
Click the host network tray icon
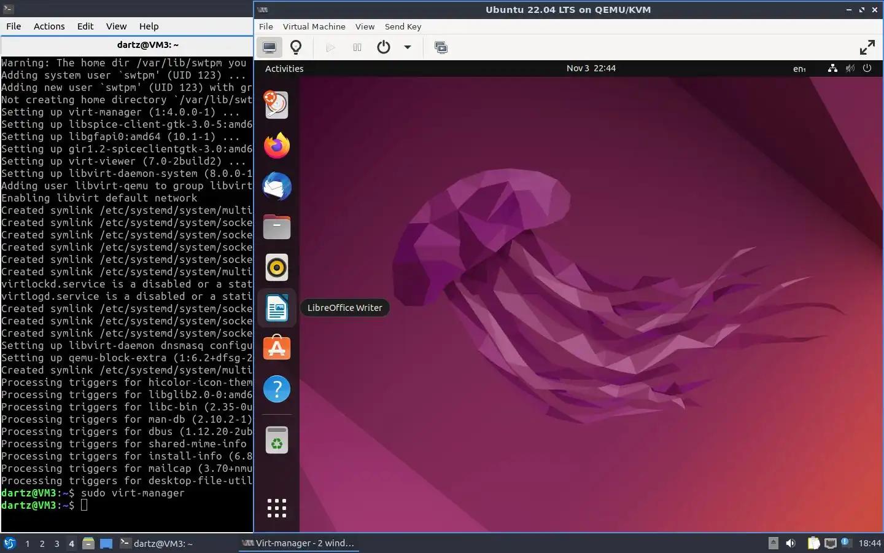tap(830, 543)
